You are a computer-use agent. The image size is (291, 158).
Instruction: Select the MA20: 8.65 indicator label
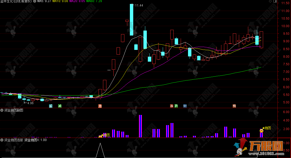[77, 1]
